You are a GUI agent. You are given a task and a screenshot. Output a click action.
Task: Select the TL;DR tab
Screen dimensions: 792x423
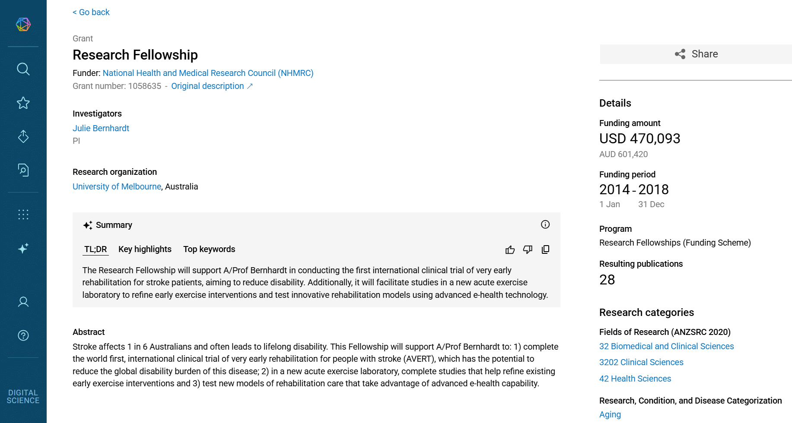pyautogui.click(x=95, y=249)
